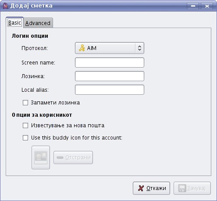
Task: Click the Лозинка: label
Action: [x=33, y=76]
